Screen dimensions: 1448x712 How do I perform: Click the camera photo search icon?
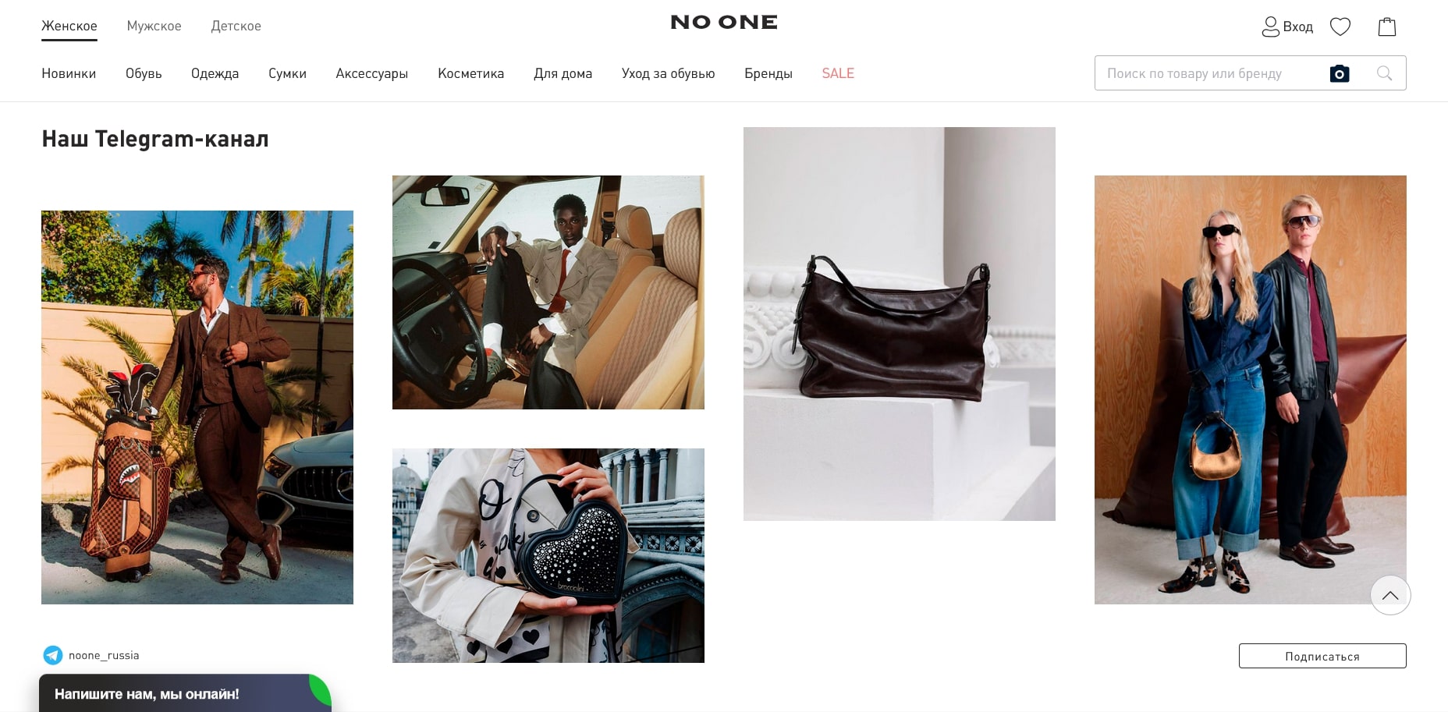1340,73
